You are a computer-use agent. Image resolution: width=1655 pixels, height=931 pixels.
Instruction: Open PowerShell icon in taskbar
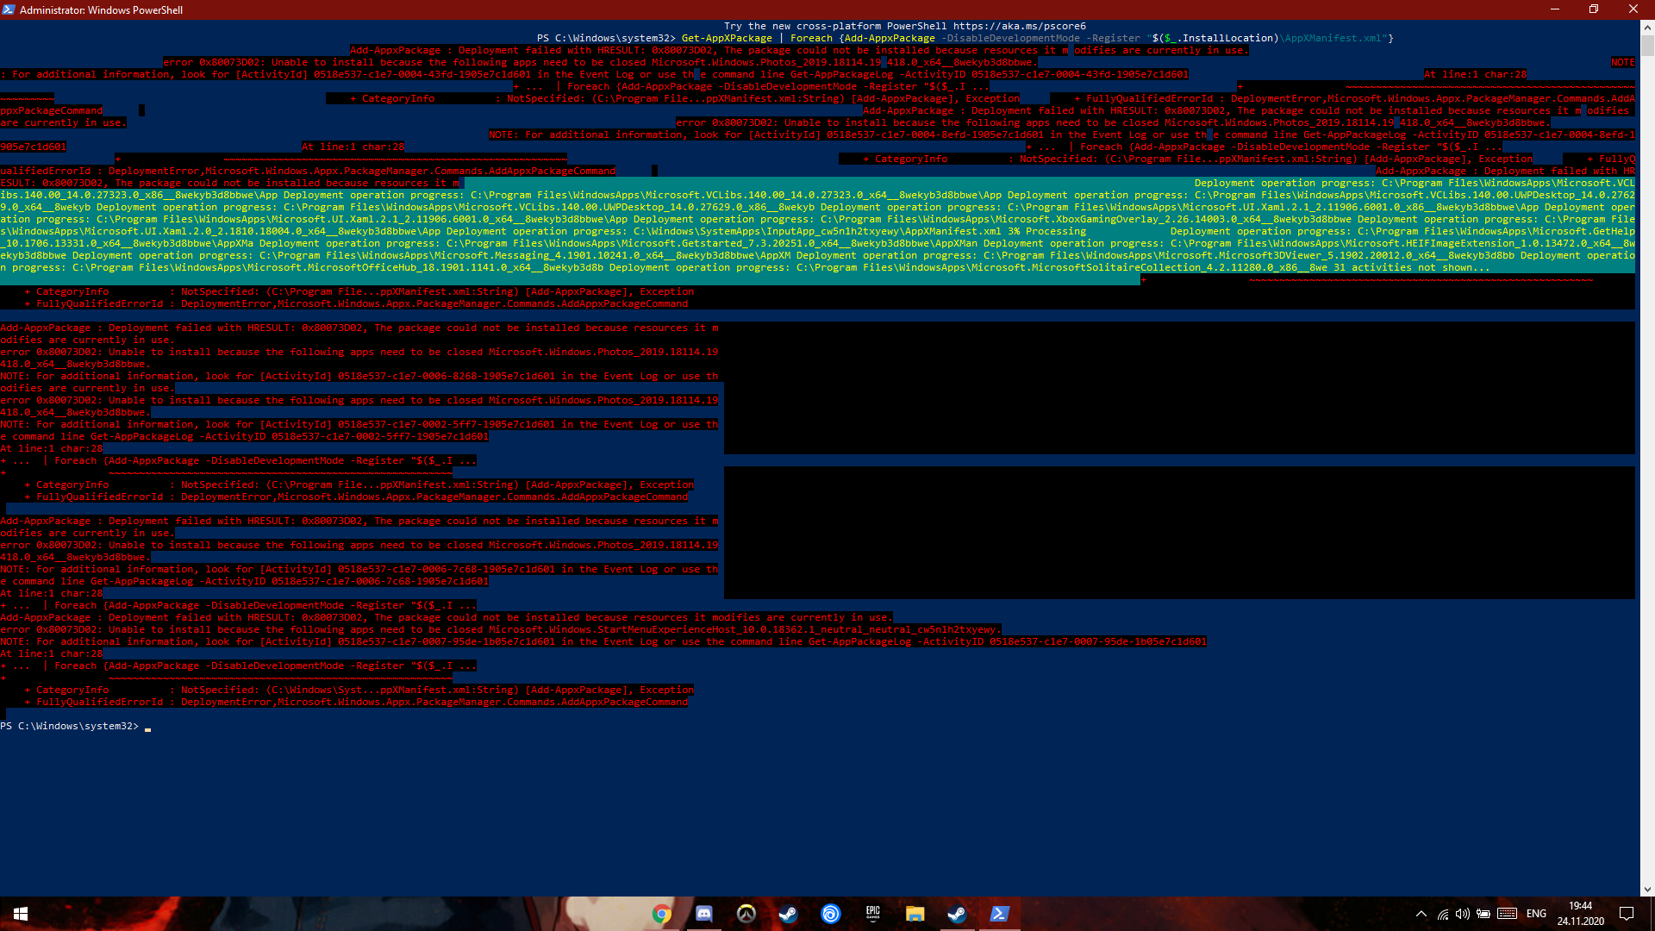pyautogui.click(x=1000, y=913)
